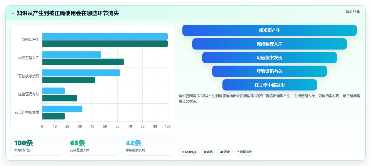Open the 42条 stat card
The image size is (371, 166).
[x=148, y=146]
